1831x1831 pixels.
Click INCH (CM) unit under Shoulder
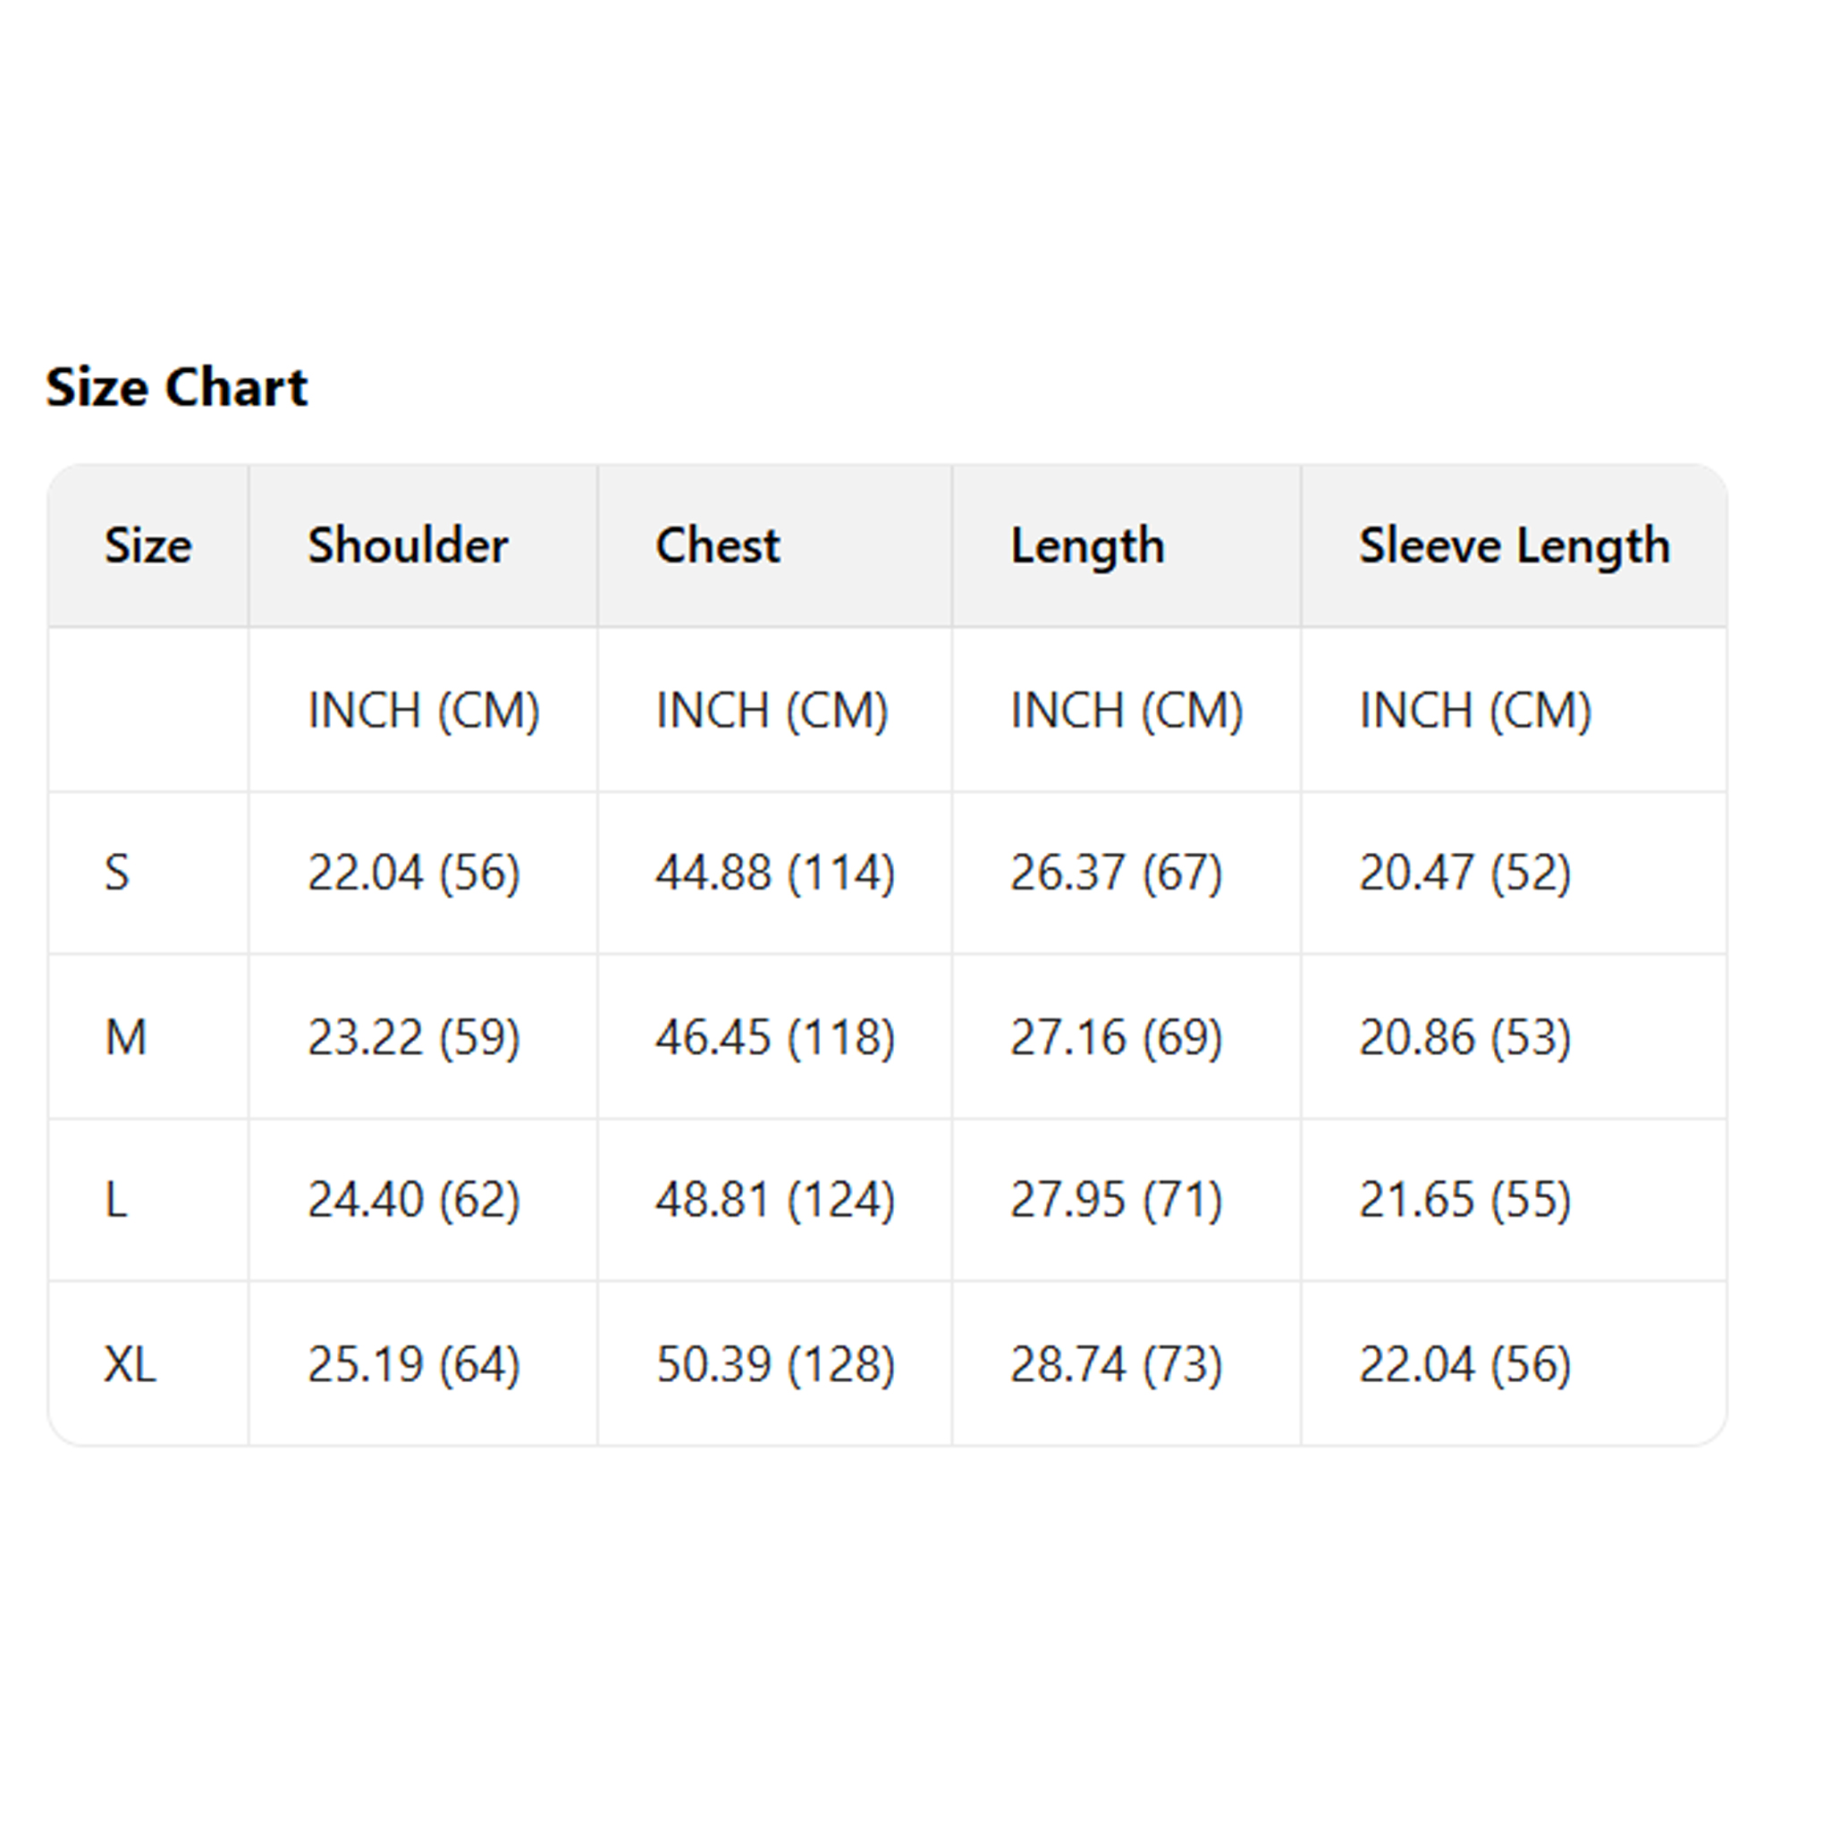(423, 710)
